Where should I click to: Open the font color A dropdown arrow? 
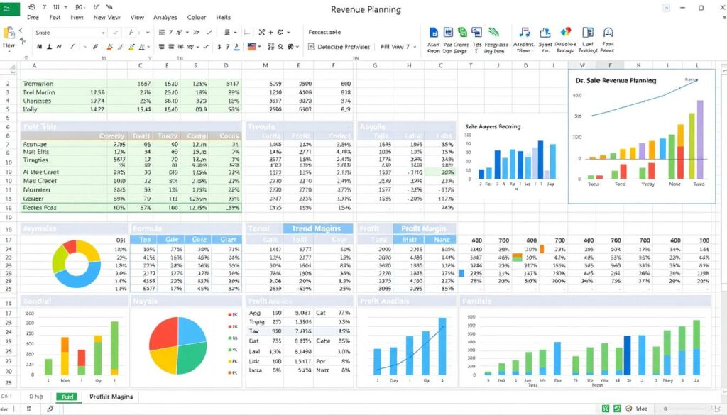148,47
